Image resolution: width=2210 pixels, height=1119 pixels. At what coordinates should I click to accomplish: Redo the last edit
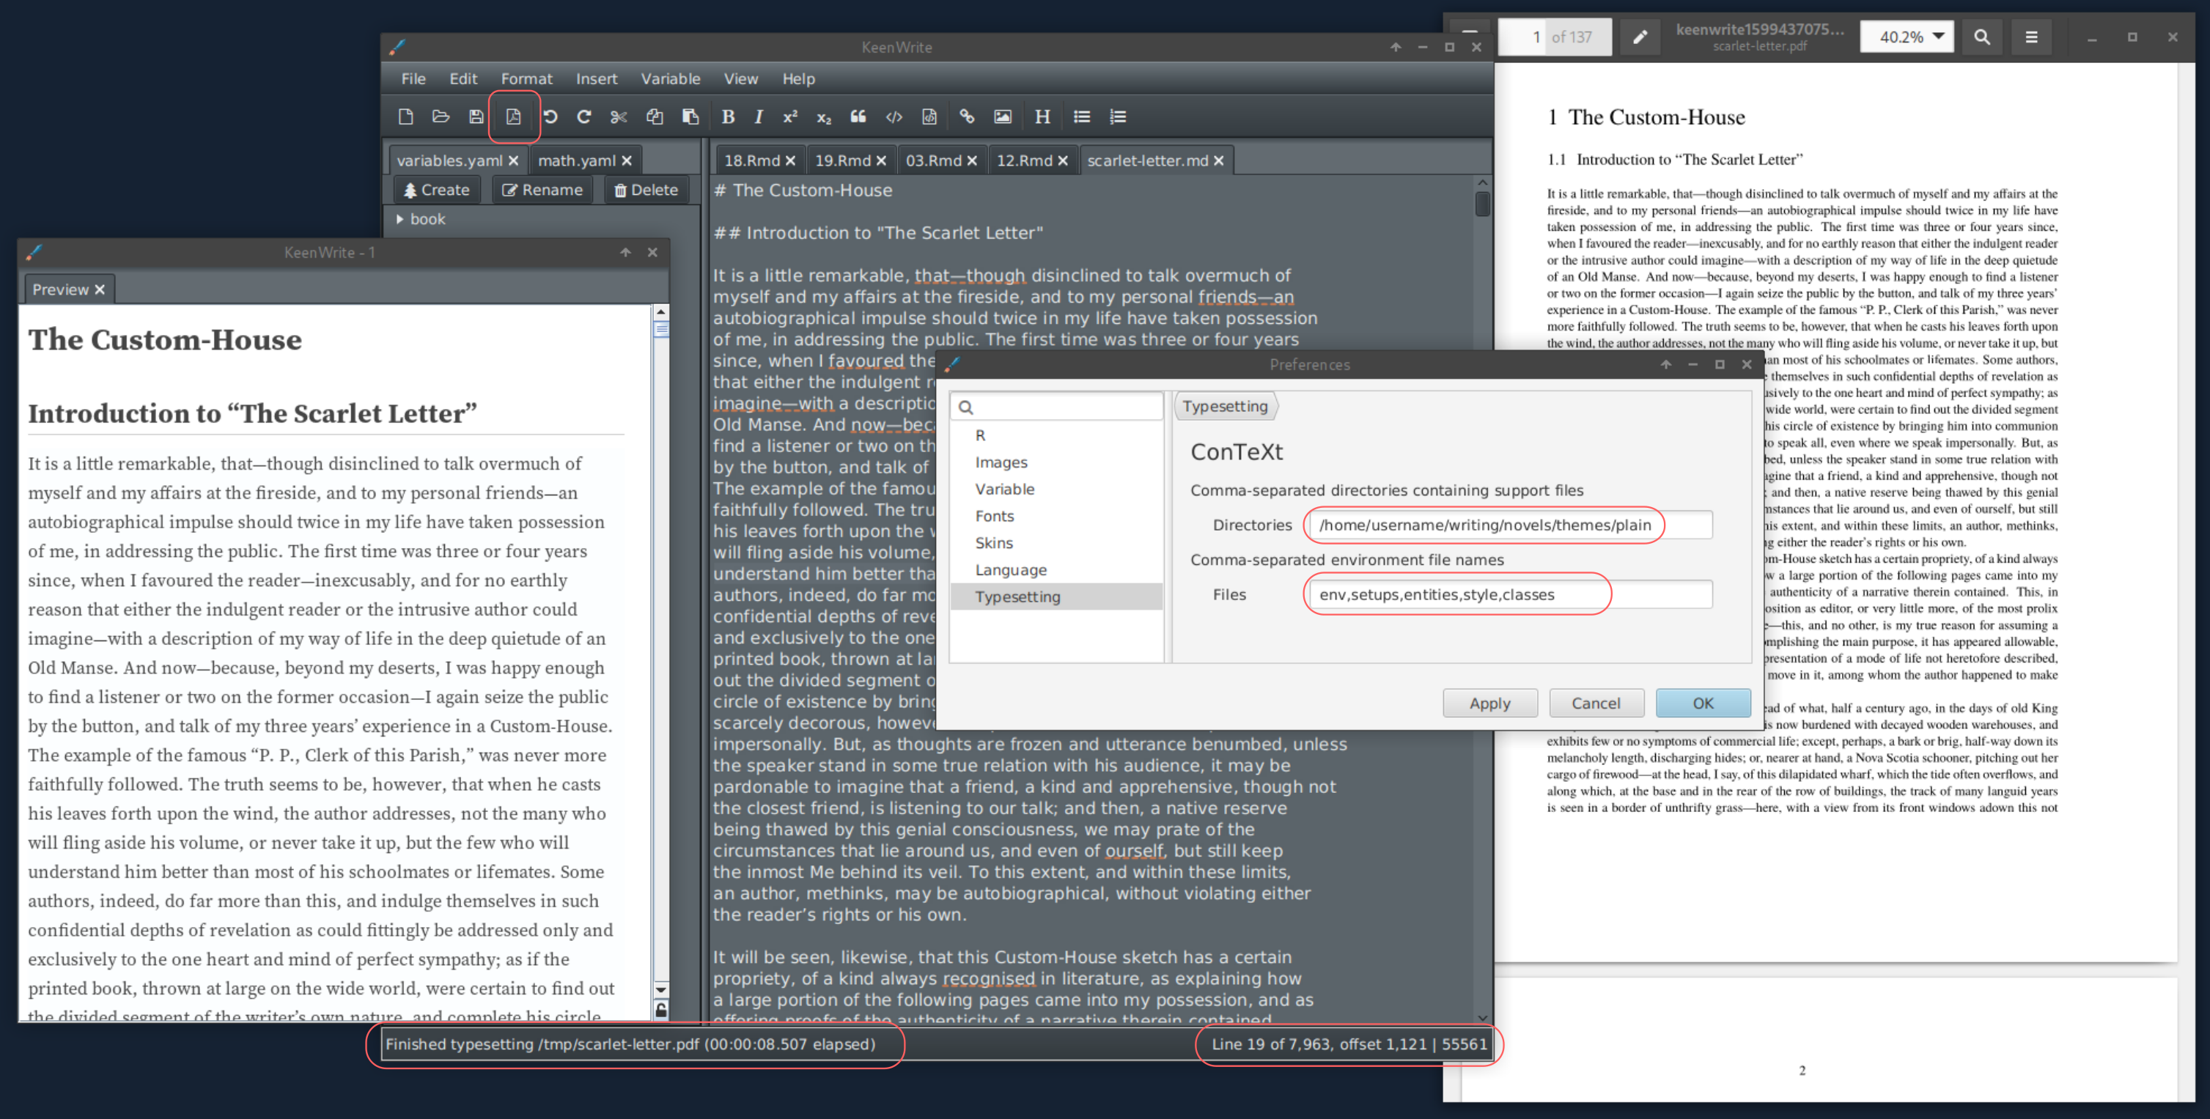(x=584, y=117)
